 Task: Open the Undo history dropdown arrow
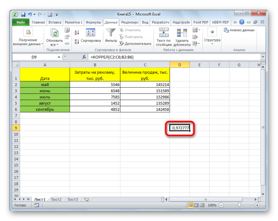(34, 15)
